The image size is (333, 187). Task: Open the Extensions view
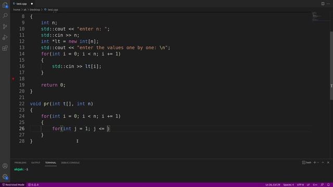tap(5, 48)
